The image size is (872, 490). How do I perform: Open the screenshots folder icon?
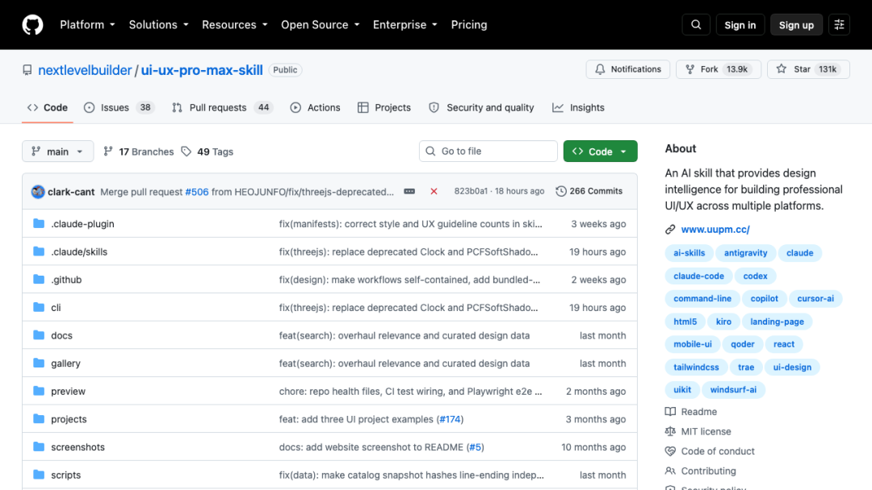39,446
